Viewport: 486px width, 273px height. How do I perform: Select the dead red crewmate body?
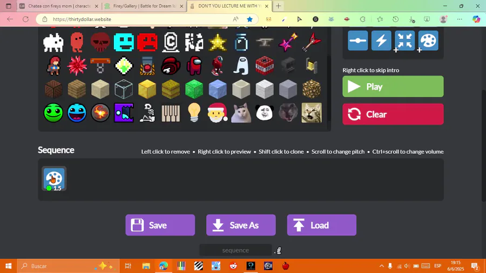[171, 66]
